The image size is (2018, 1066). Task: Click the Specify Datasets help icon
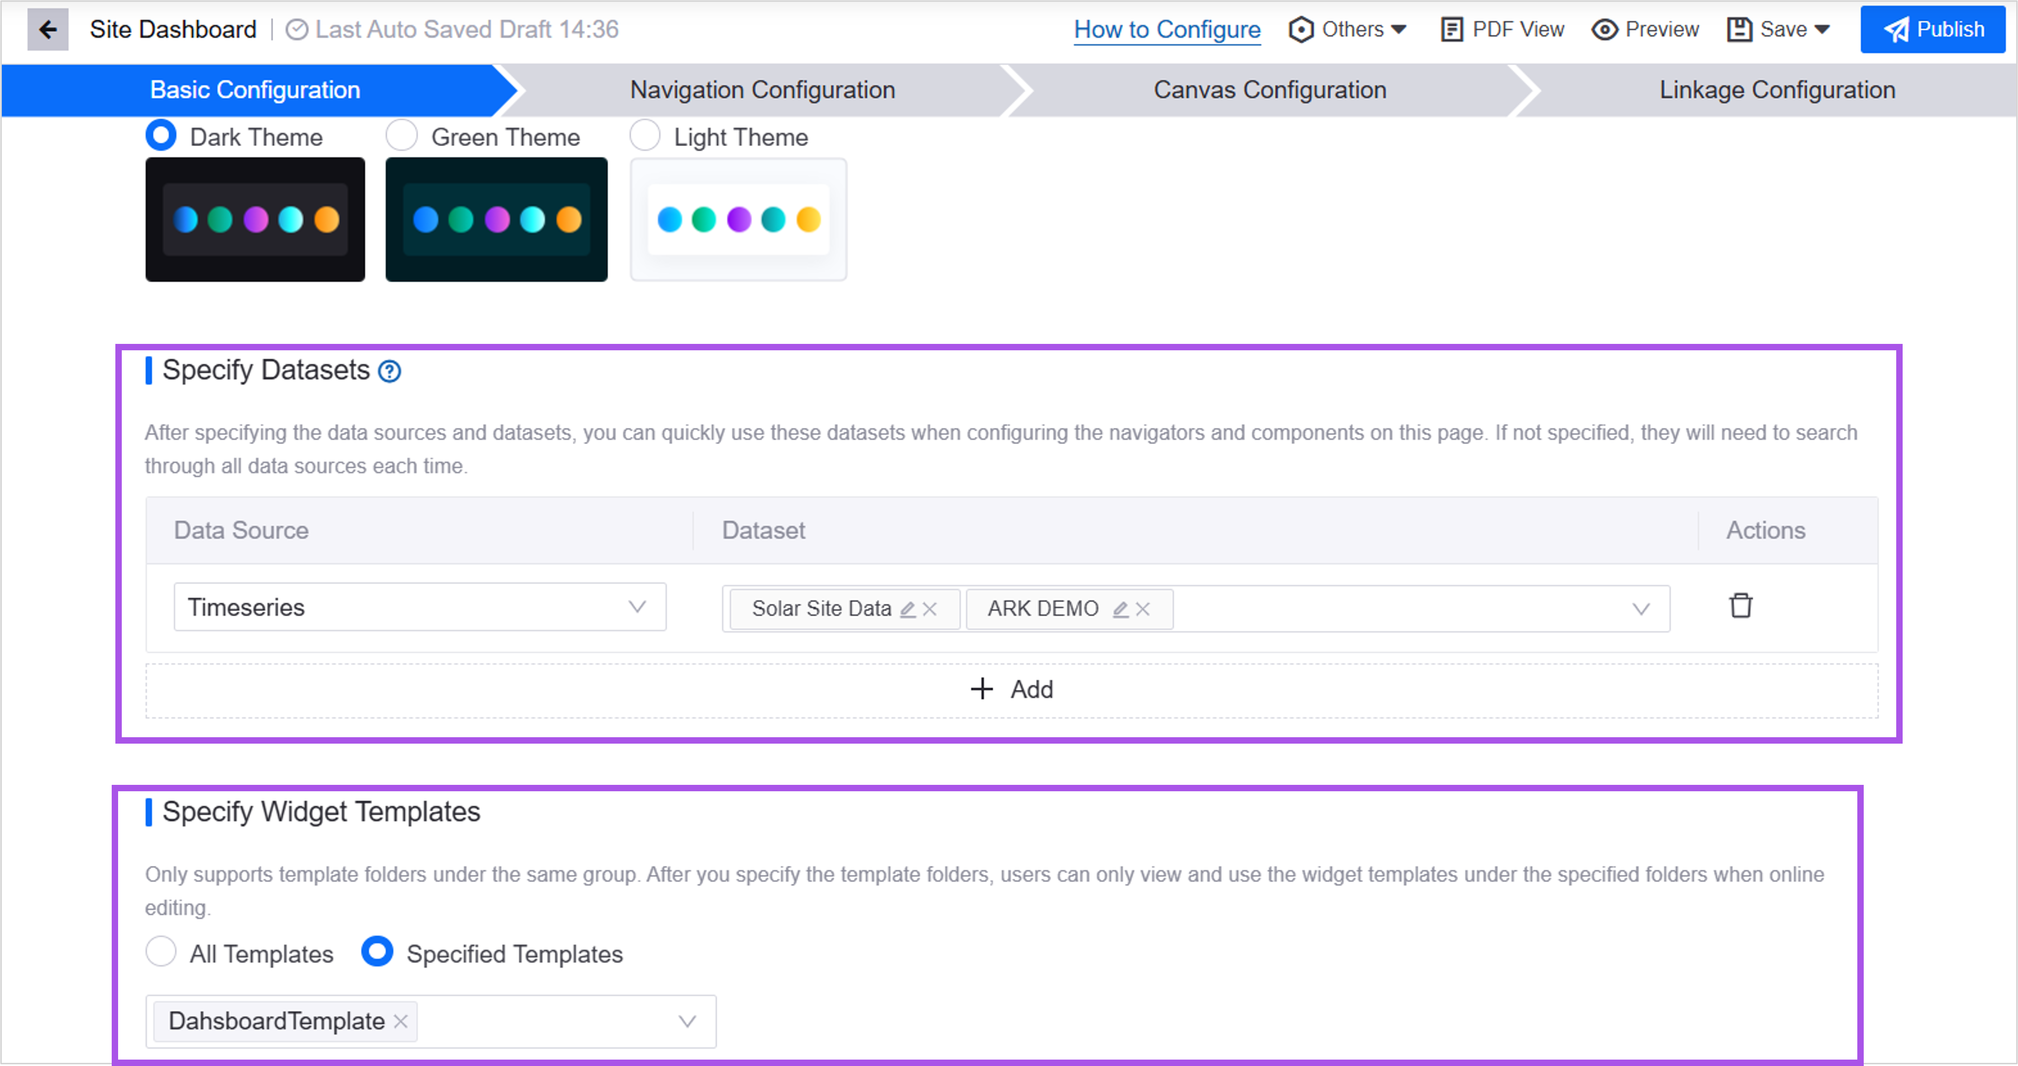(x=389, y=371)
